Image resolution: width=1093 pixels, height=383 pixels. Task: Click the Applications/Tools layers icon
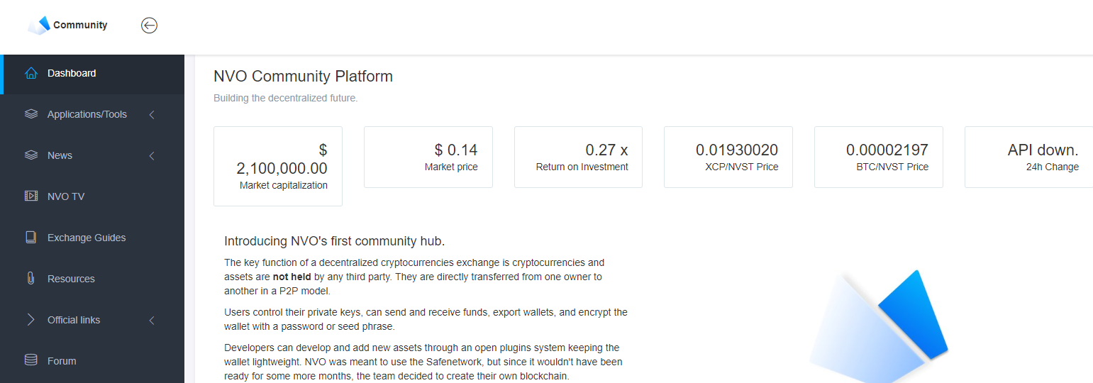(30, 114)
